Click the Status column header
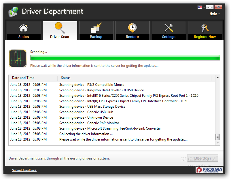231x180 pixels. click(x=134, y=78)
